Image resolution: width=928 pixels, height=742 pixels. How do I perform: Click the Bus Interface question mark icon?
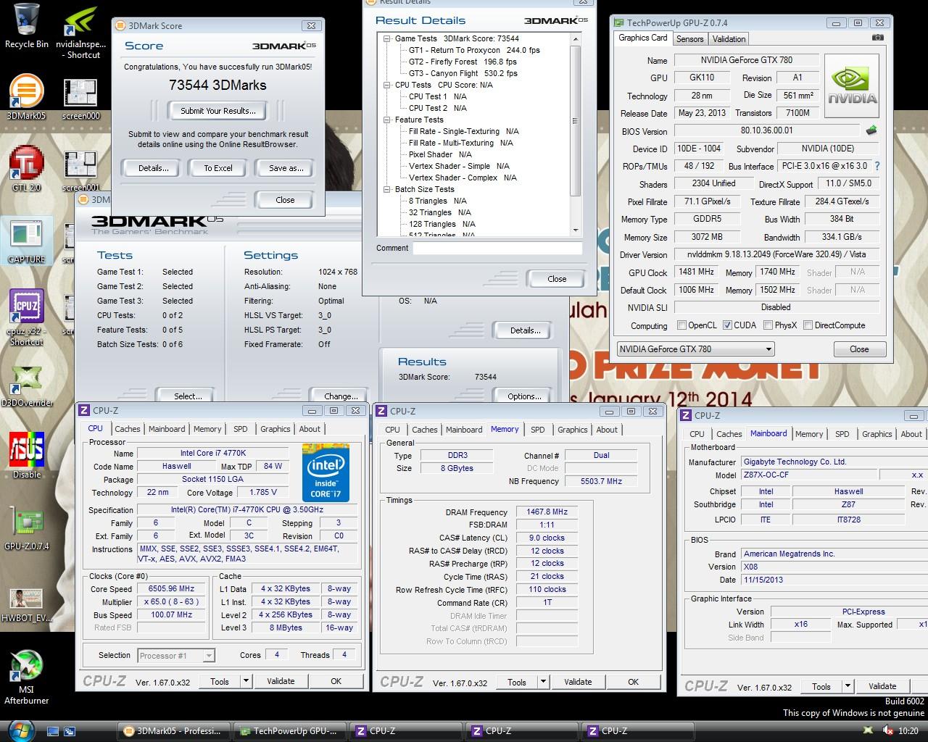[877, 166]
